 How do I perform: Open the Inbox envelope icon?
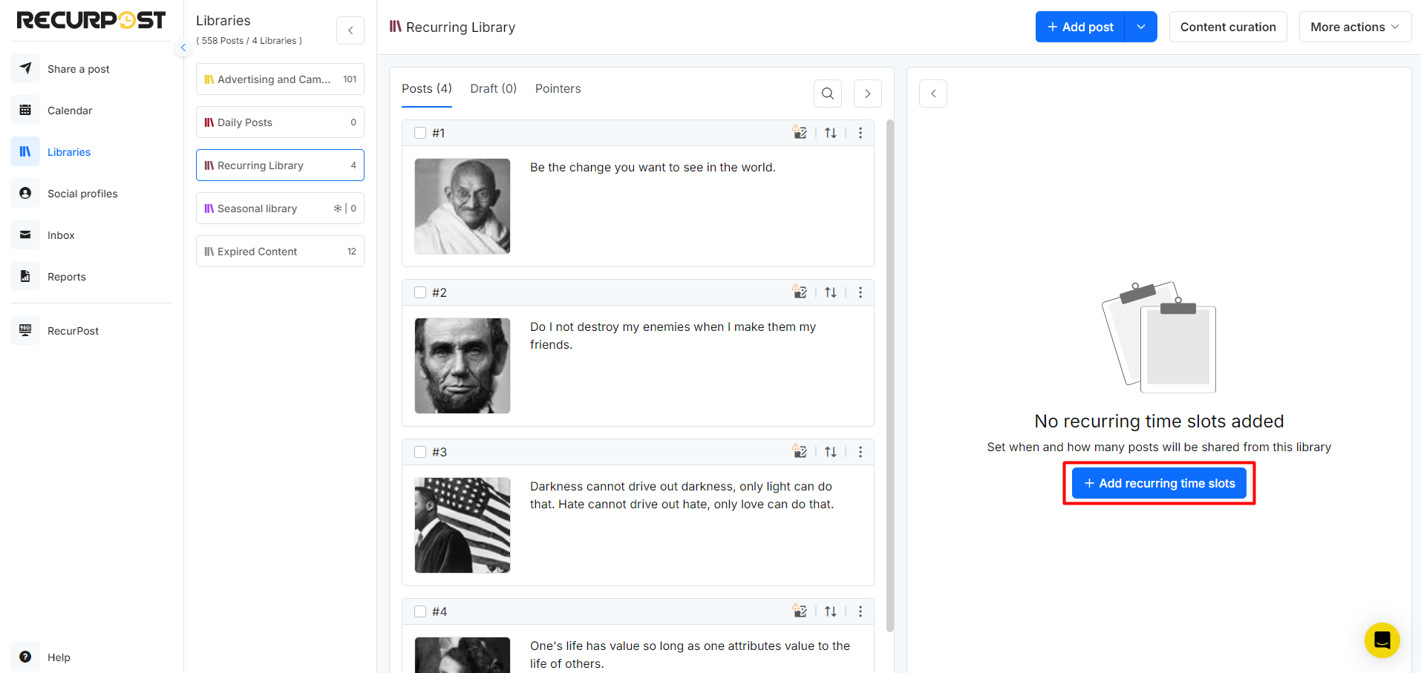[x=25, y=234]
